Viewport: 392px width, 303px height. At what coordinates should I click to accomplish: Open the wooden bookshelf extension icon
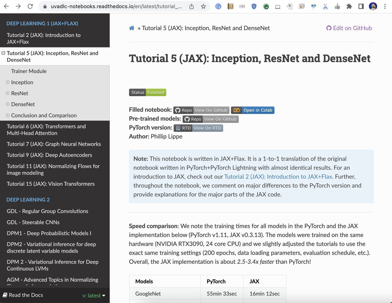230,6
